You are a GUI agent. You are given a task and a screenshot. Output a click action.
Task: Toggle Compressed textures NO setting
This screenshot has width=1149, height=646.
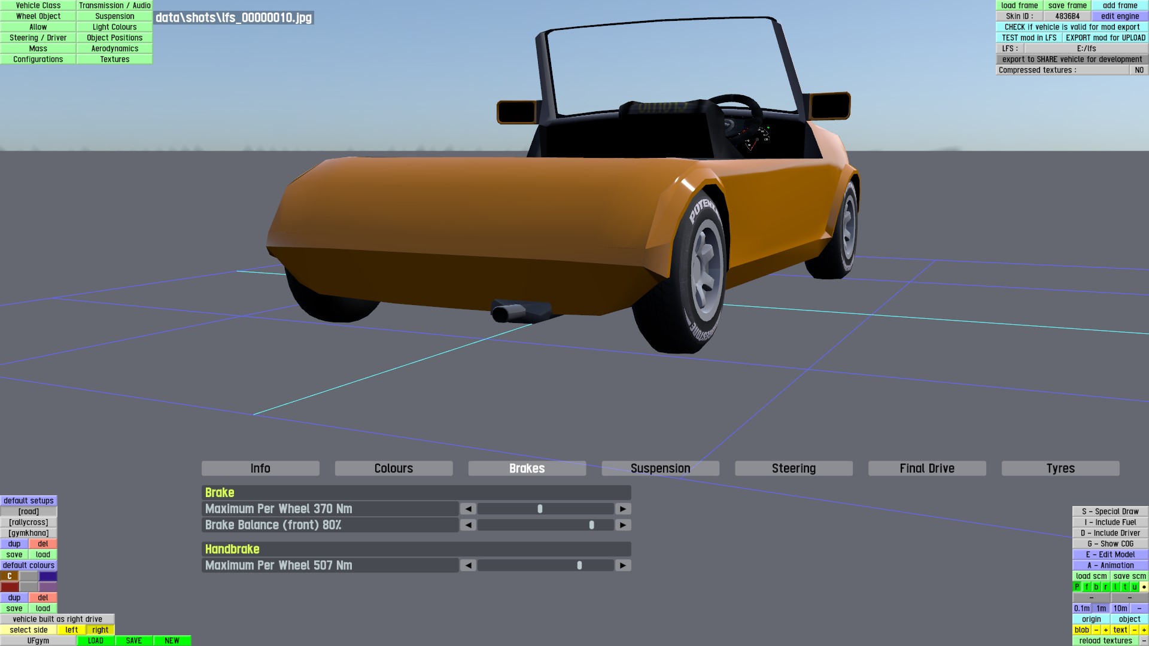pos(1139,70)
